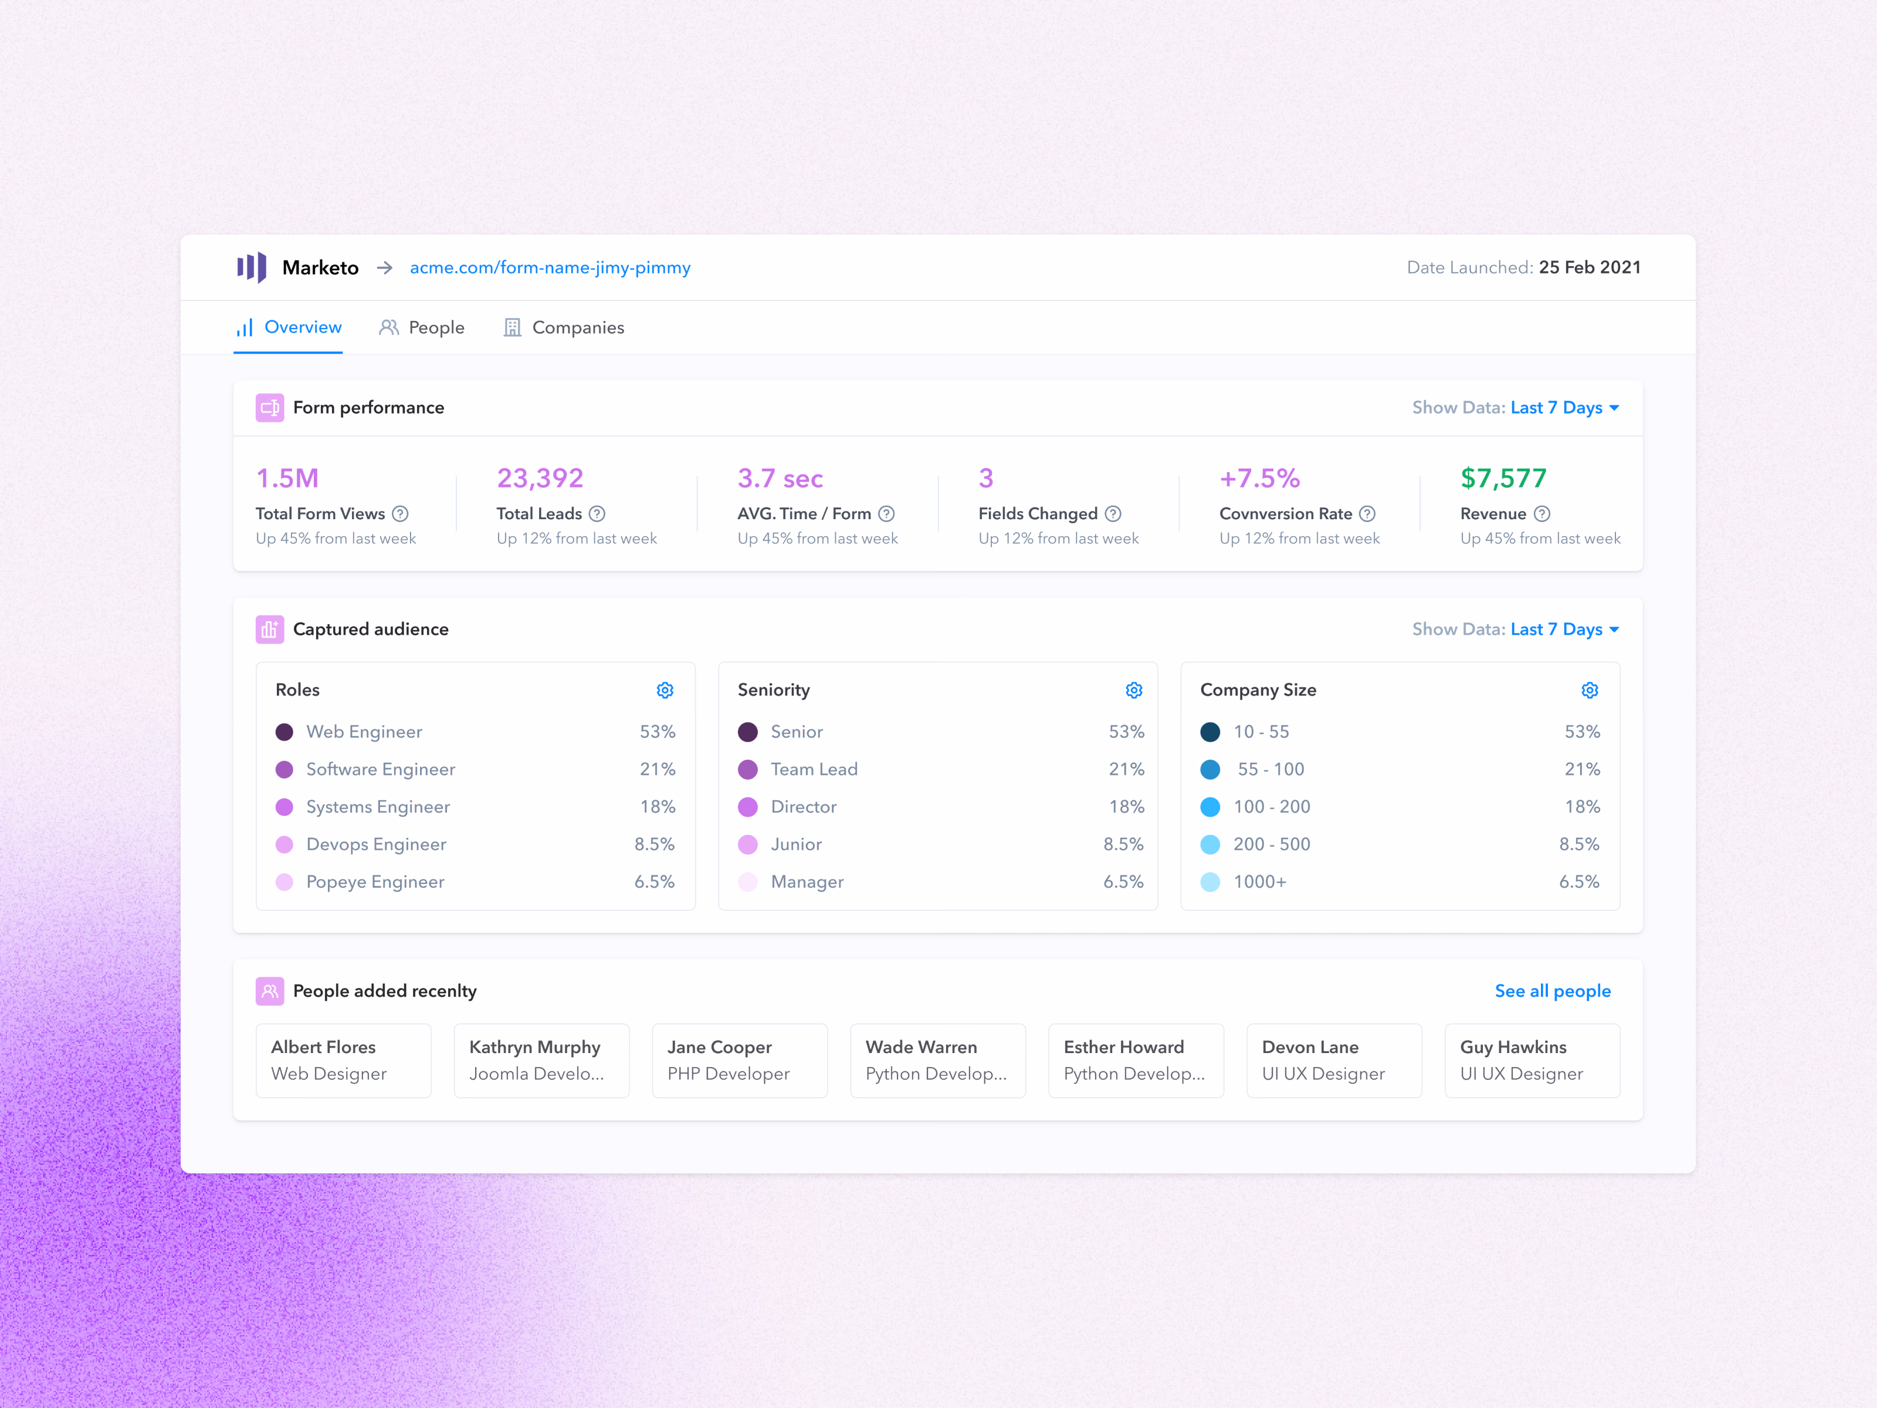
Task: Click the Systems Engineer color dot
Action: 284,807
